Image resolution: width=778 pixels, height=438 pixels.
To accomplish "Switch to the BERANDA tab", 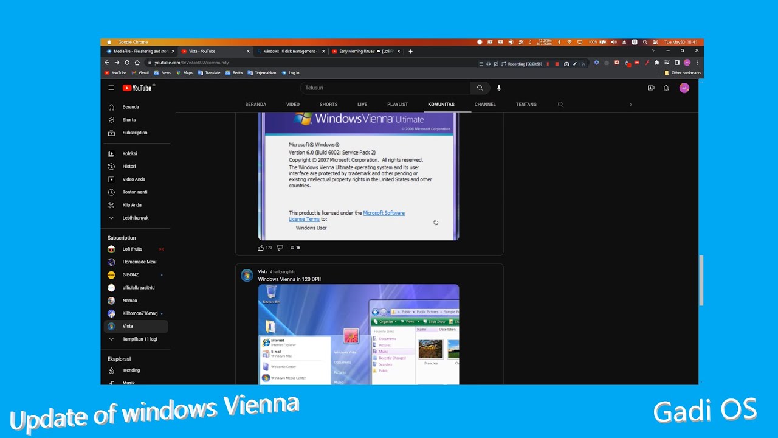I will 256,104.
